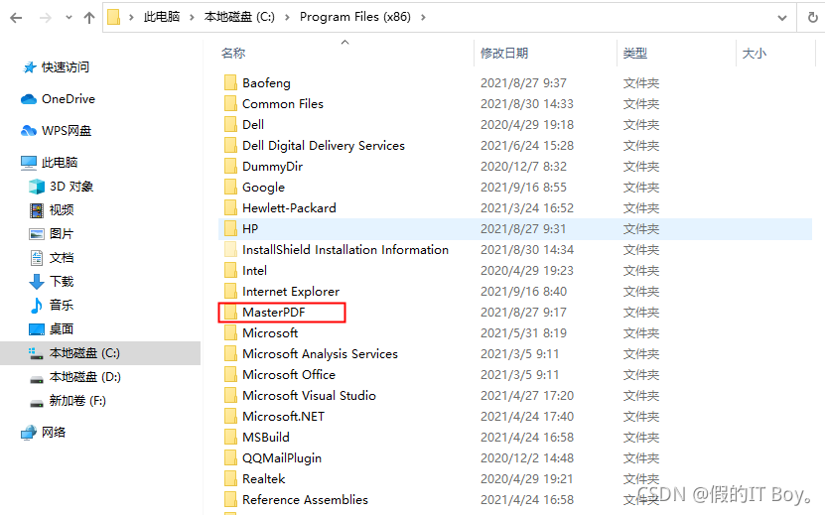
Task: Click the 3D 对象 cube icon
Action: [x=37, y=187]
